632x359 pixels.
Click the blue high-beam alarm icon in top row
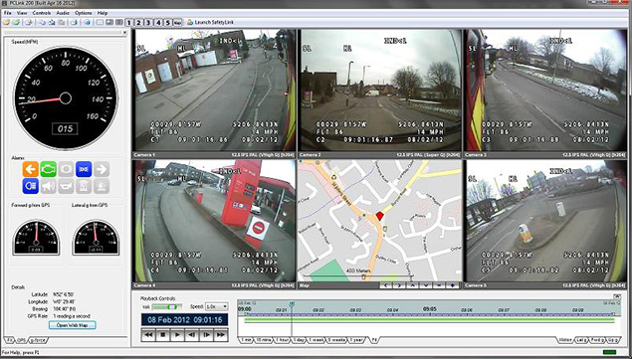[x=84, y=169]
